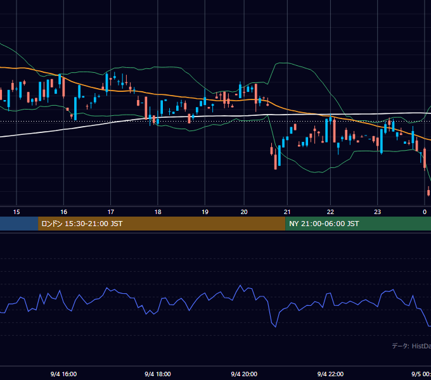Click the oscillator's lowest dip just before 21:00
The height and width of the screenshot is (380, 431).
276,327
